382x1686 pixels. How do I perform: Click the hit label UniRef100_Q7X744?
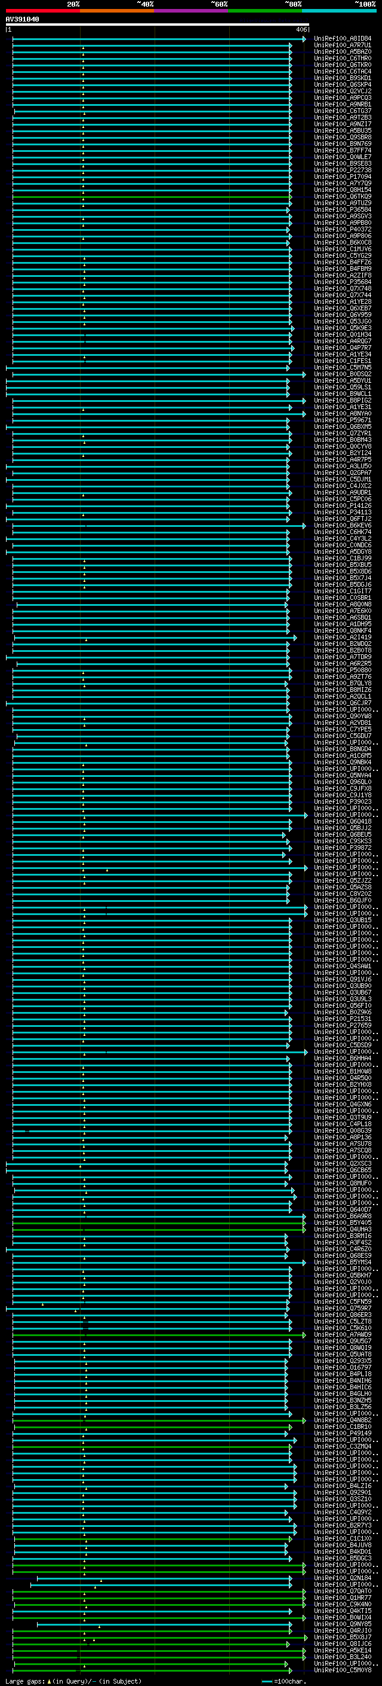click(x=343, y=295)
